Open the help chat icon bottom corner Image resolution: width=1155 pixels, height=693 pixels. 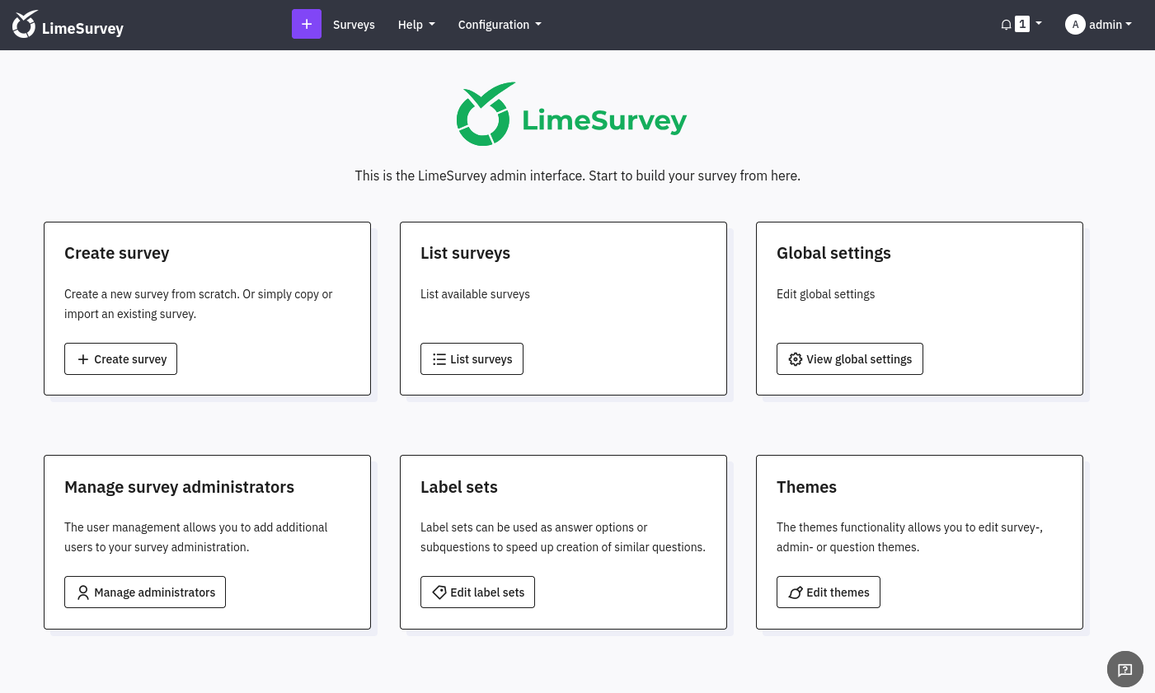(1125, 669)
